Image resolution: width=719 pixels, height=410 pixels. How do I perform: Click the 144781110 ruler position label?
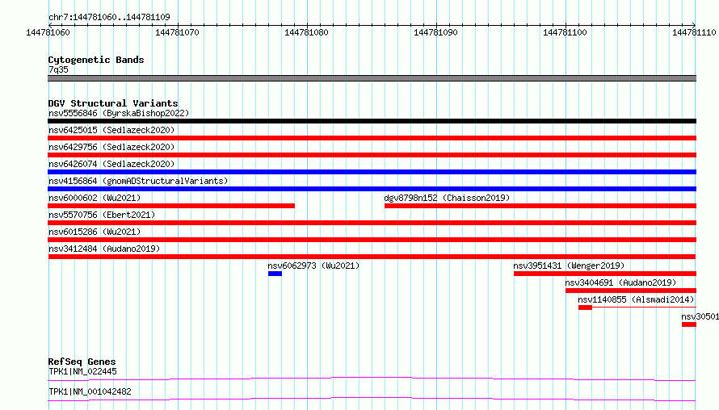click(x=694, y=32)
